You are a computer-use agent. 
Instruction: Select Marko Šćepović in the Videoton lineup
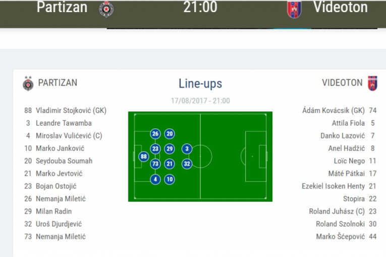point(341,237)
